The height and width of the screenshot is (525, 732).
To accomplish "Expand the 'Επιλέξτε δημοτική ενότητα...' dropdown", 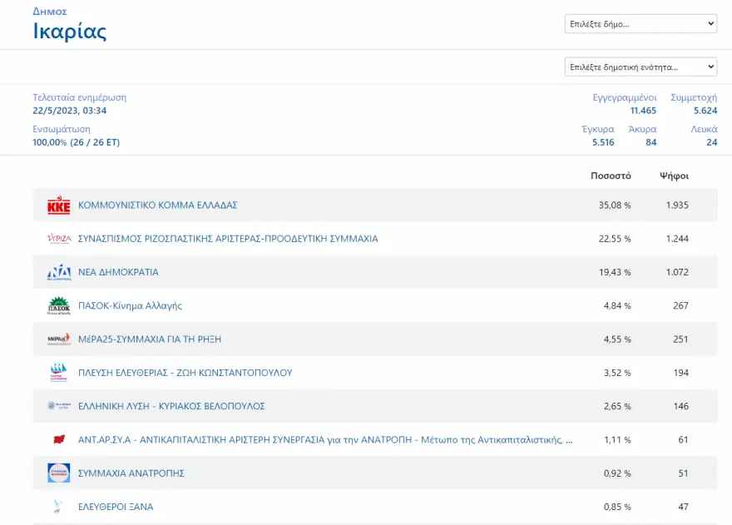I will tap(640, 67).
